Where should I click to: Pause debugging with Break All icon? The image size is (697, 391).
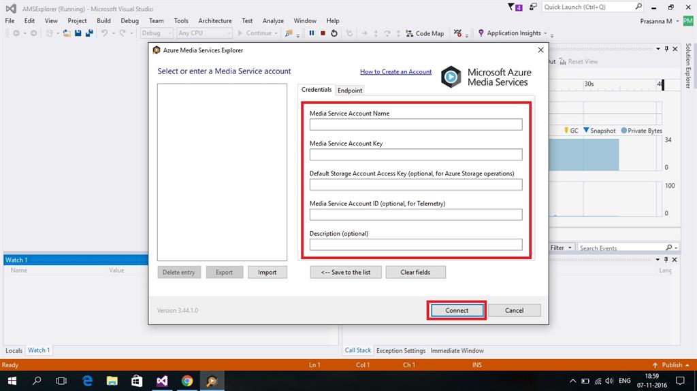coord(312,33)
